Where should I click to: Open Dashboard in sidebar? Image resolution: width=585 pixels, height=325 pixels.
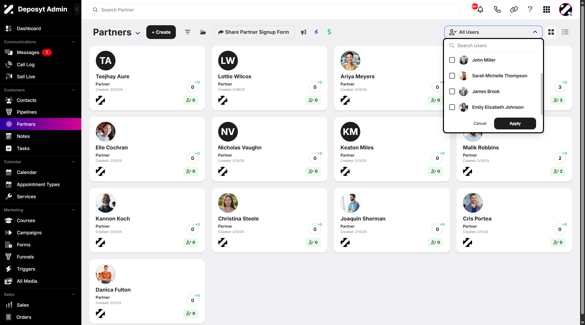tap(41, 29)
